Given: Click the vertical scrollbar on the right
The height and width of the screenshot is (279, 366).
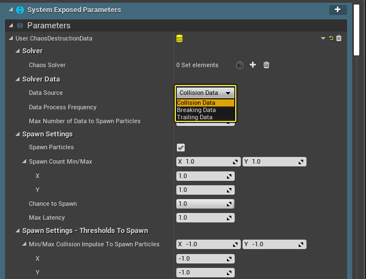Looking at the screenshot, I should pos(357,28).
